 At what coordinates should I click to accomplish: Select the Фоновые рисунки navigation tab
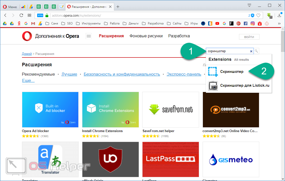[146, 36]
